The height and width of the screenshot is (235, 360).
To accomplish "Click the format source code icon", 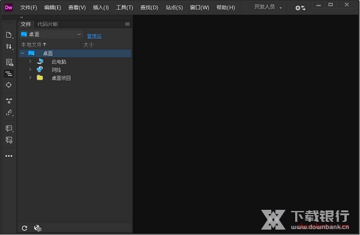I will 9,113.
